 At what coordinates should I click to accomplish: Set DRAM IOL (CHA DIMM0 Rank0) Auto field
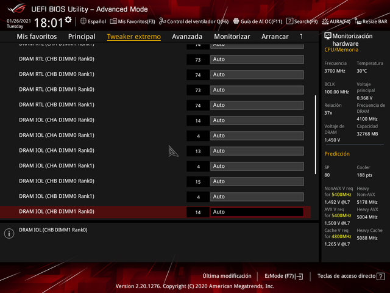pyautogui.click(x=257, y=121)
